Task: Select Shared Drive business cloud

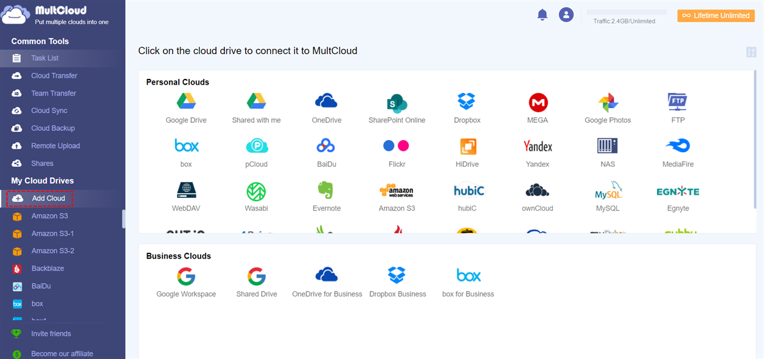Action: (256, 282)
